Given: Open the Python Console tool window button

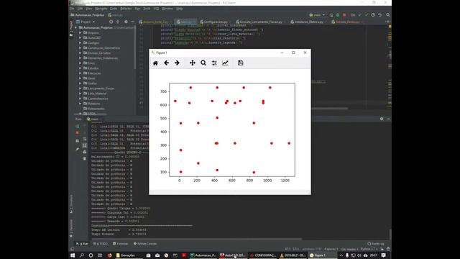Looking at the screenshot, I should pyautogui.click(x=145, y=244).
